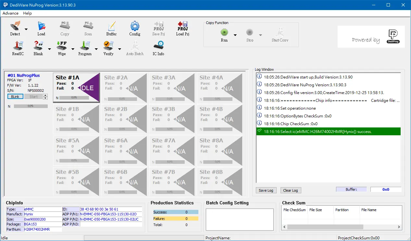Click the Load Prj icon
The image size is (411, 241).
(x=182, y=27)
